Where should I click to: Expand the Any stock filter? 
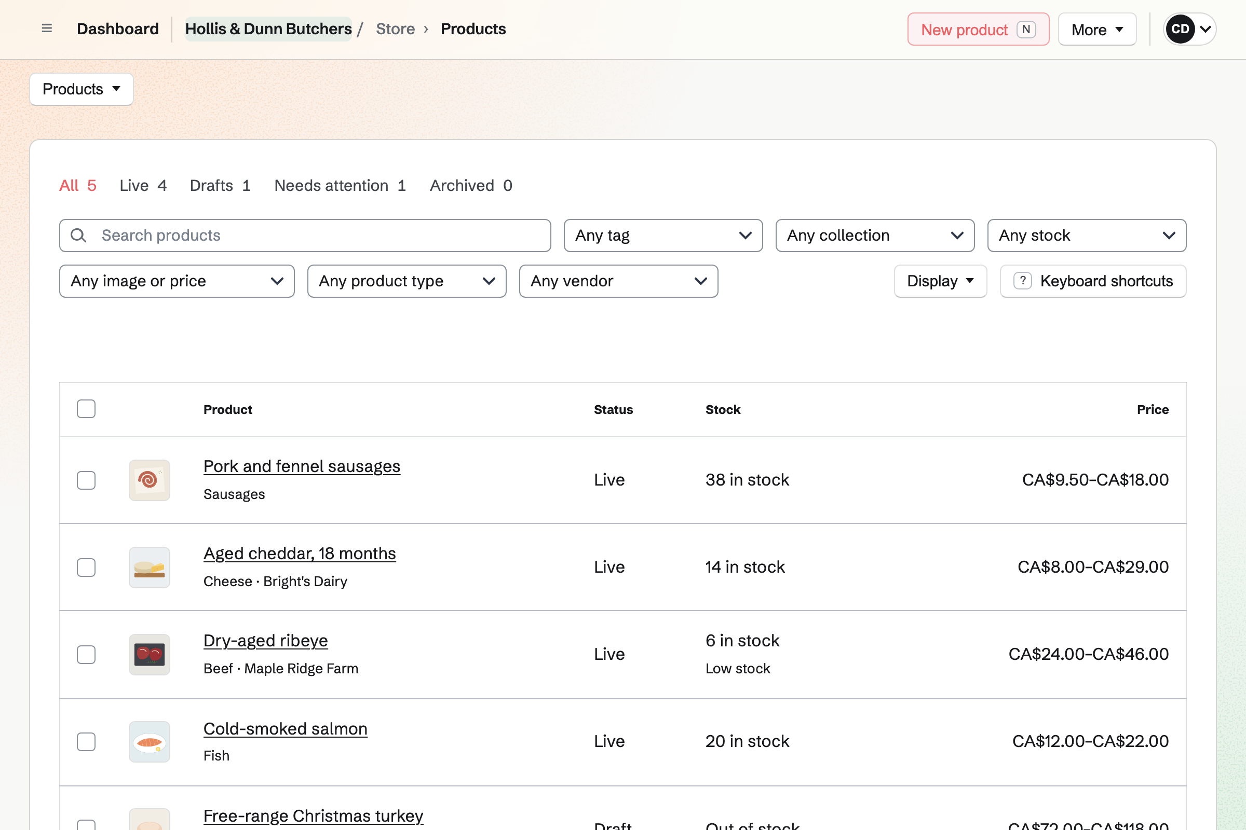coord(1087,236)
